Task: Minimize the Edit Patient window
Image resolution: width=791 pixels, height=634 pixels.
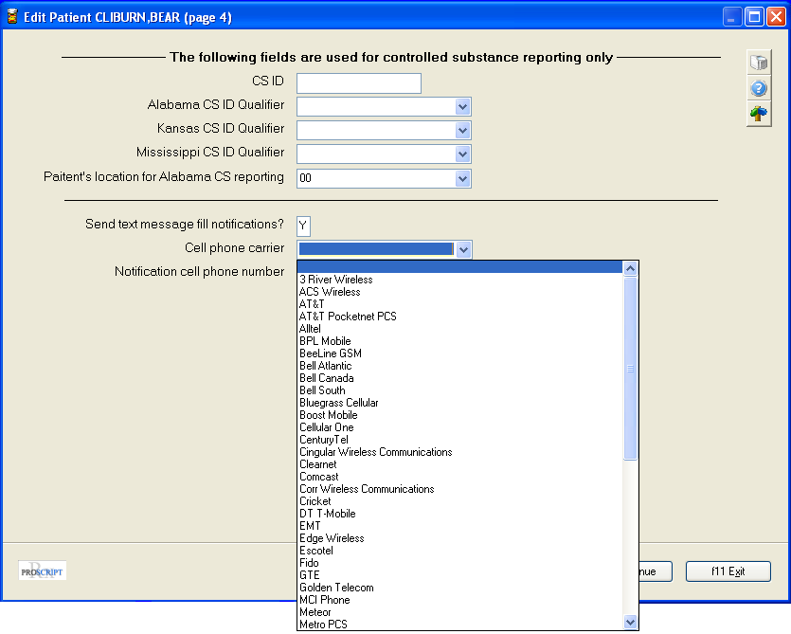Action: tap(731, 17)
